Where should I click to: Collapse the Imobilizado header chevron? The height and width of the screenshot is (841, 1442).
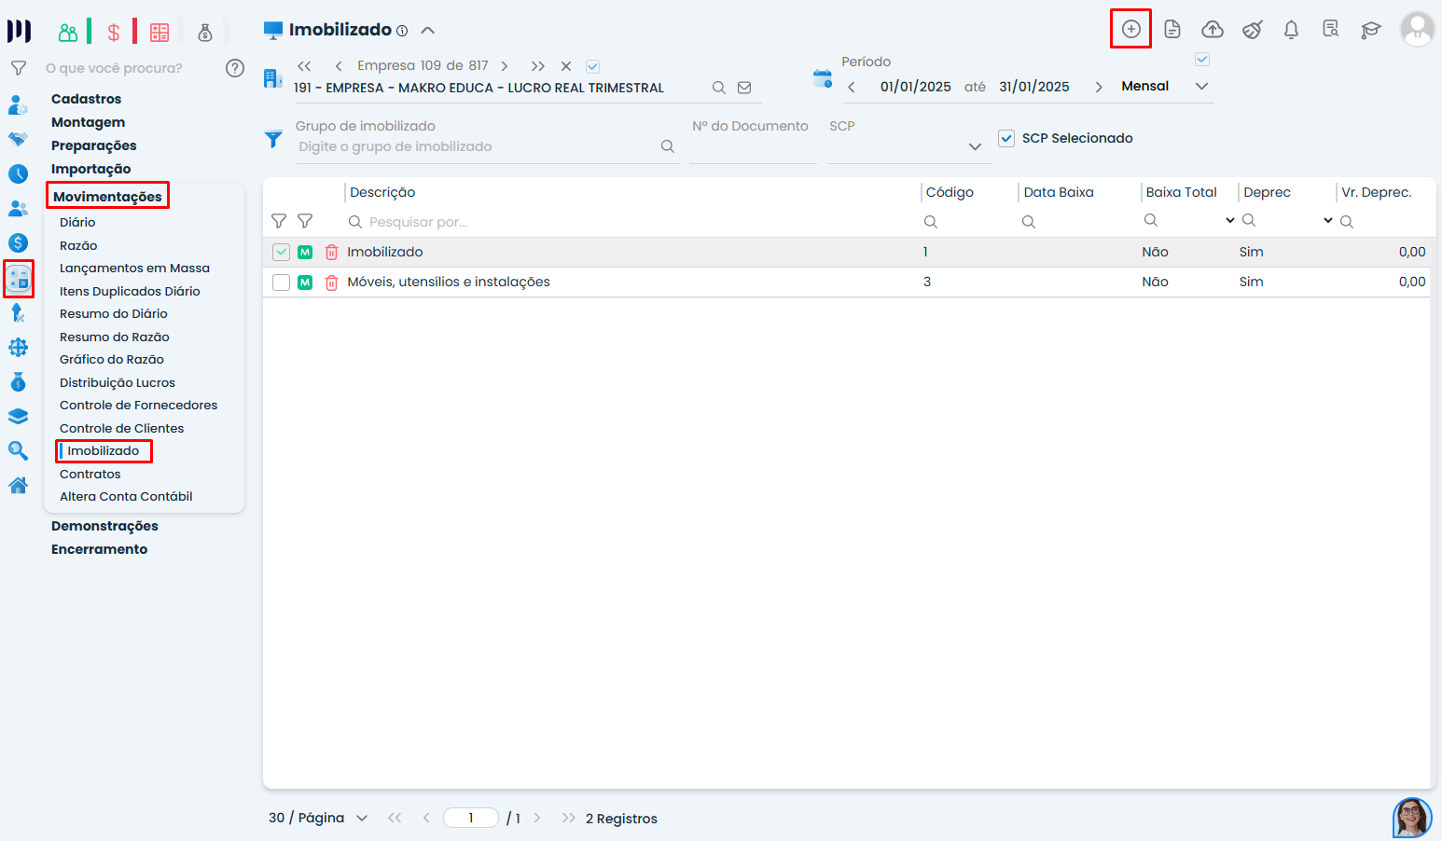[427, 30]
